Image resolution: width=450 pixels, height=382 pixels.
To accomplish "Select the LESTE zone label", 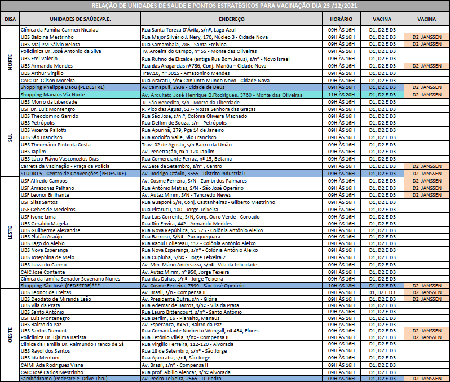I will point(10,232).
